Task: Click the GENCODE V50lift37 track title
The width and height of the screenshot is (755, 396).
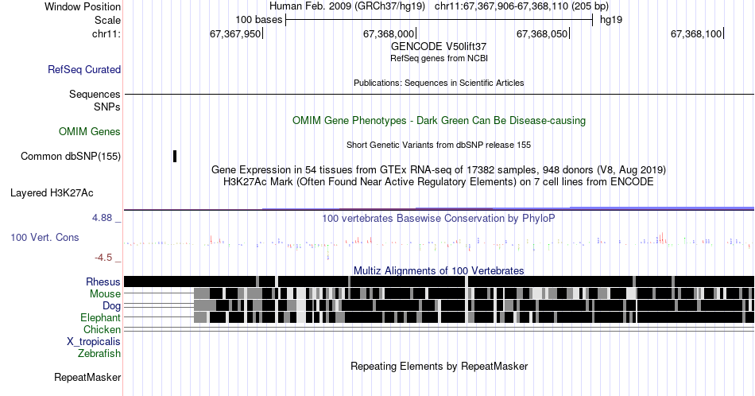Action: pos(439,47)
